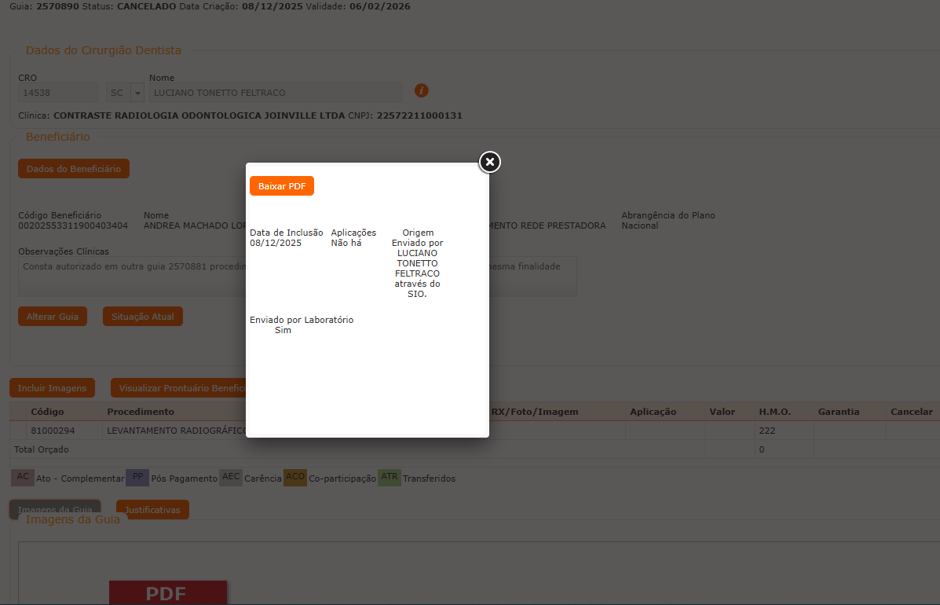Open the SC state dropdown
This screenshot has height=605, width=940.
point(137,93)
